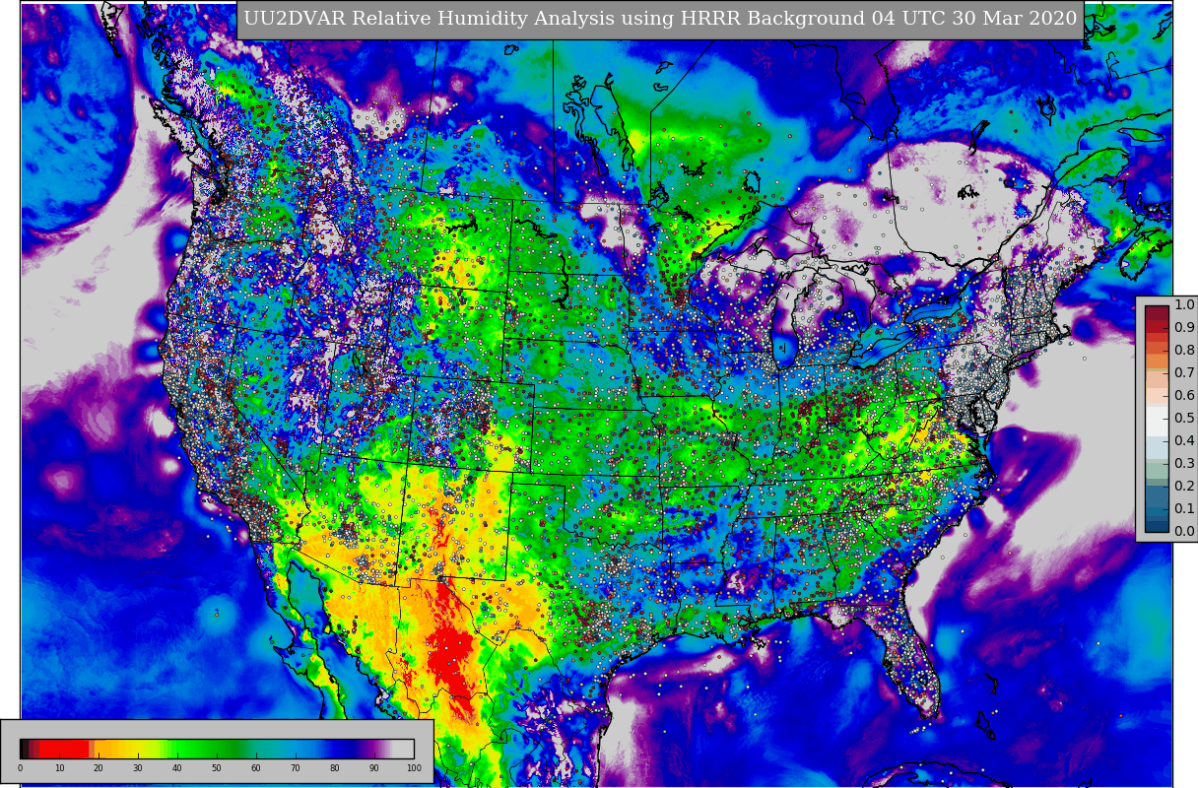The width and height of the screenshot is (1198, 788).
Task: Click the 100 tick label on humidity colorbar
Action: pyautogui.click(x=414, y=768)
